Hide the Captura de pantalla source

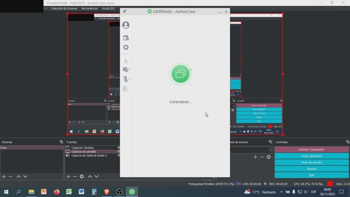pyautogui.click(x=119, y=152)
